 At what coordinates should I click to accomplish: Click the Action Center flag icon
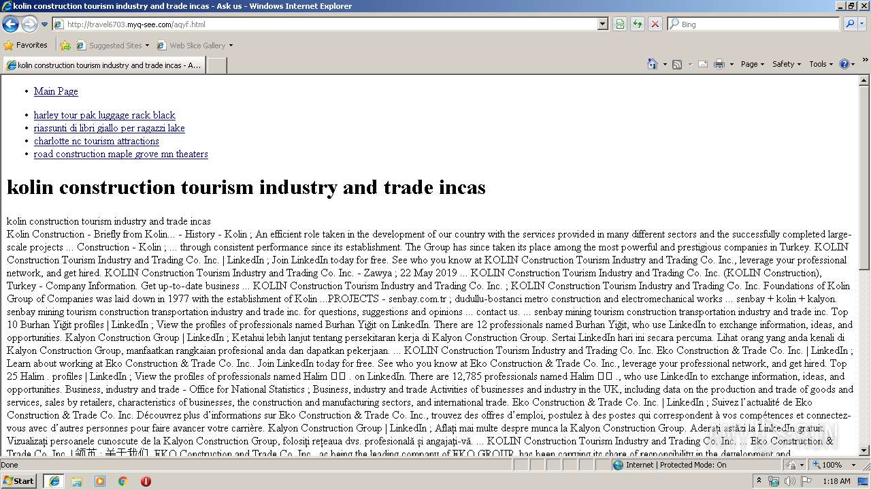pyautogui.click(x=806, y=481)
